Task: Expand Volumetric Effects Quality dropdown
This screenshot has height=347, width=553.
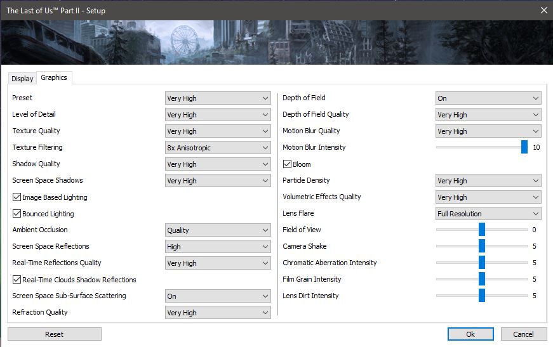Action: [x=488, y=197]
